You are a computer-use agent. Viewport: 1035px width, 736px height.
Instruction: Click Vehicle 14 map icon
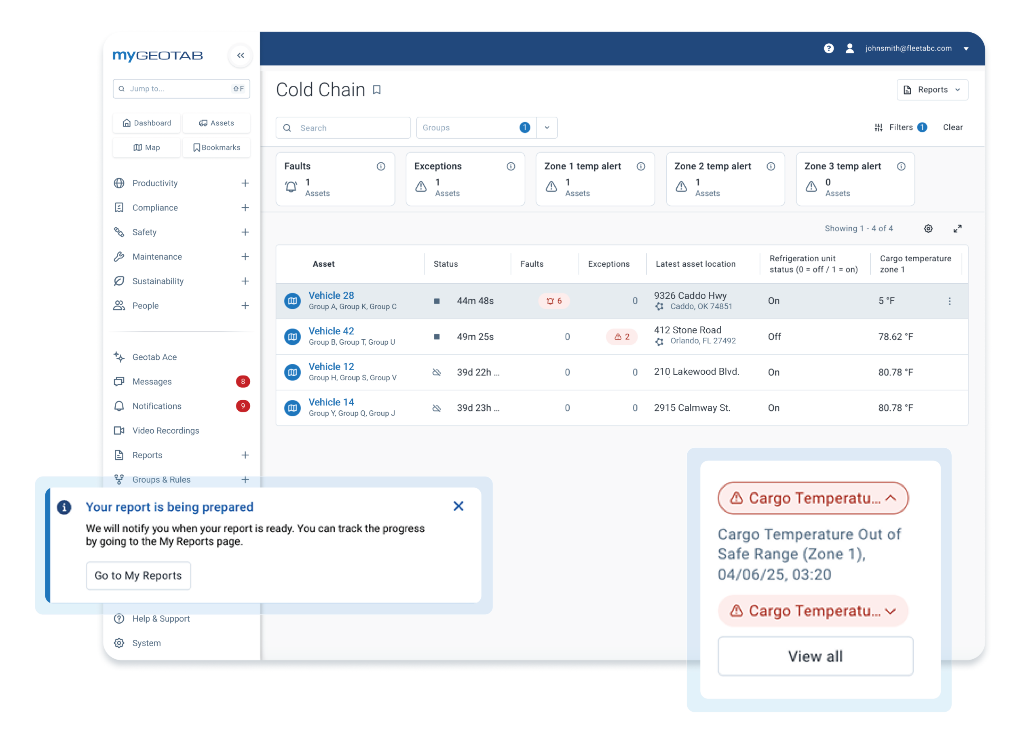tap(292, 408)
